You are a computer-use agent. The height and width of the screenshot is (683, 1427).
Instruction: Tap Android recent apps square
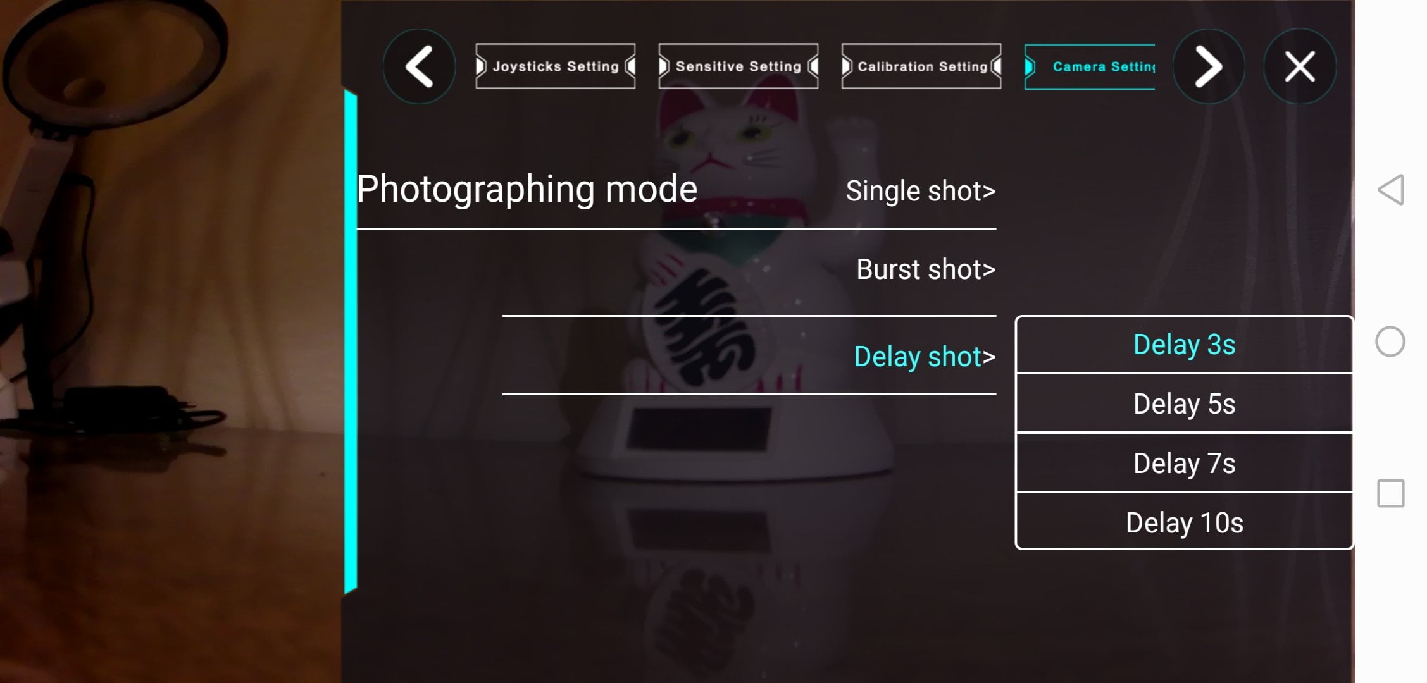tap(1391, 493)
